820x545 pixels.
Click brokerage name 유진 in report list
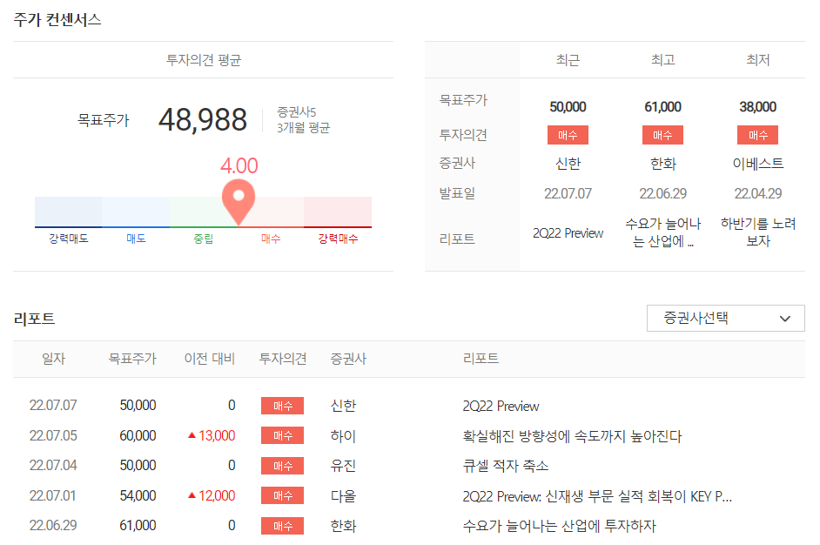(343, 466)
